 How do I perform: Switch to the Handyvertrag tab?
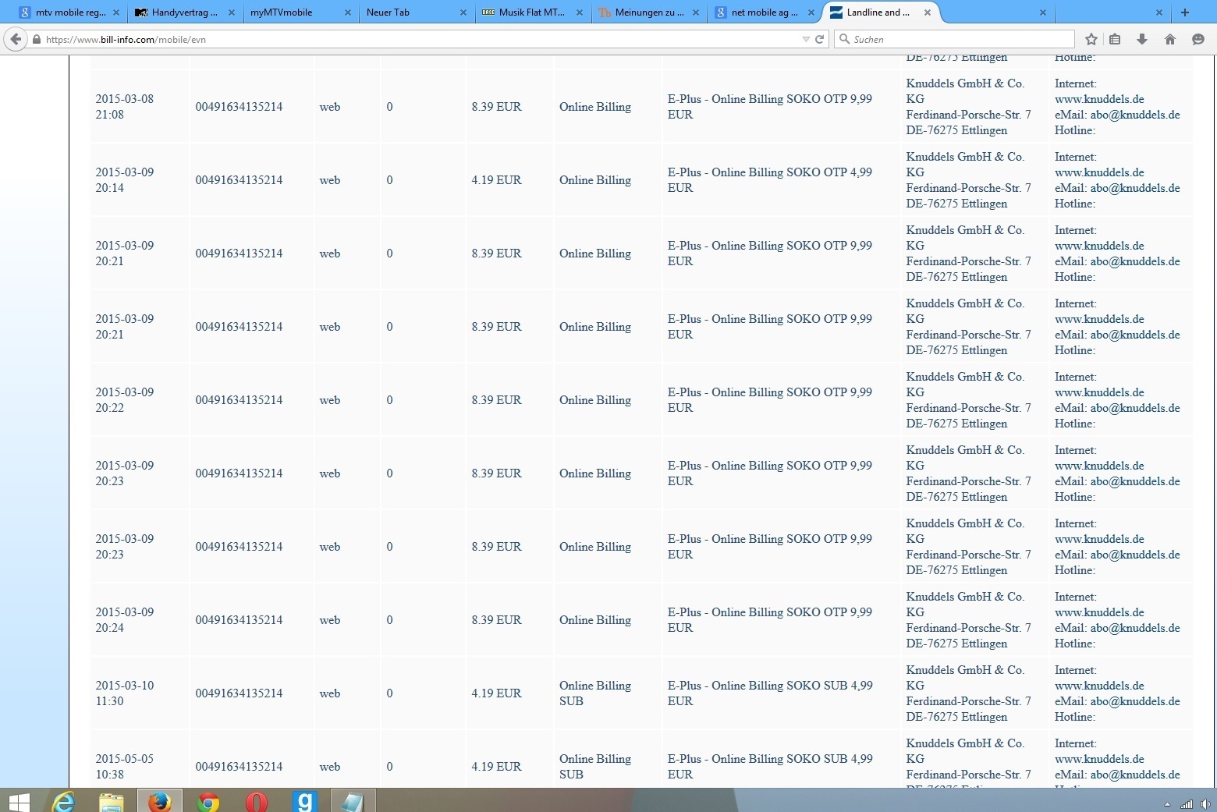(184, 12)
